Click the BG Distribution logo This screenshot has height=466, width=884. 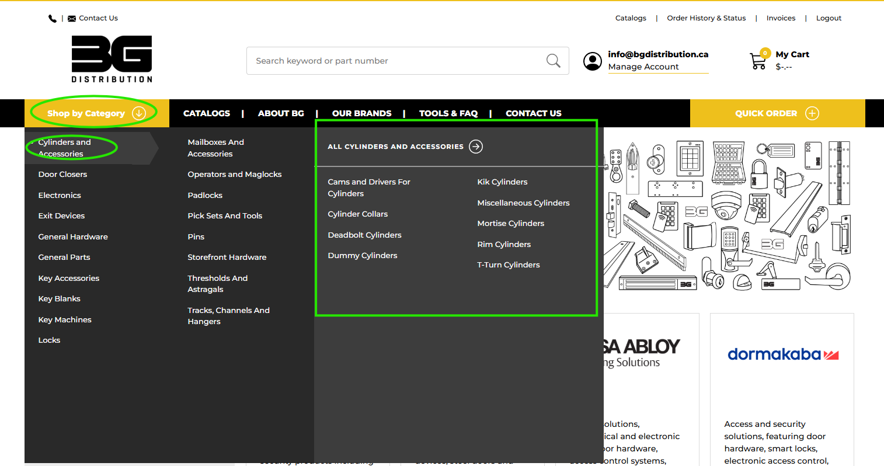(x=112, y=59)
